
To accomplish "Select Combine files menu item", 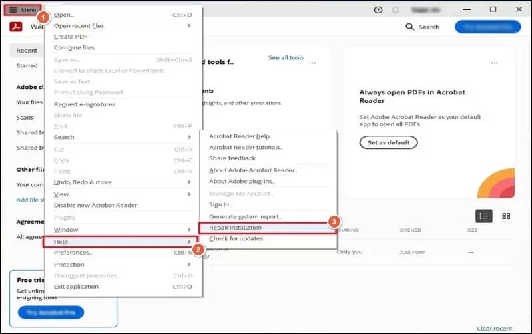I will click(x=123, y=47).
